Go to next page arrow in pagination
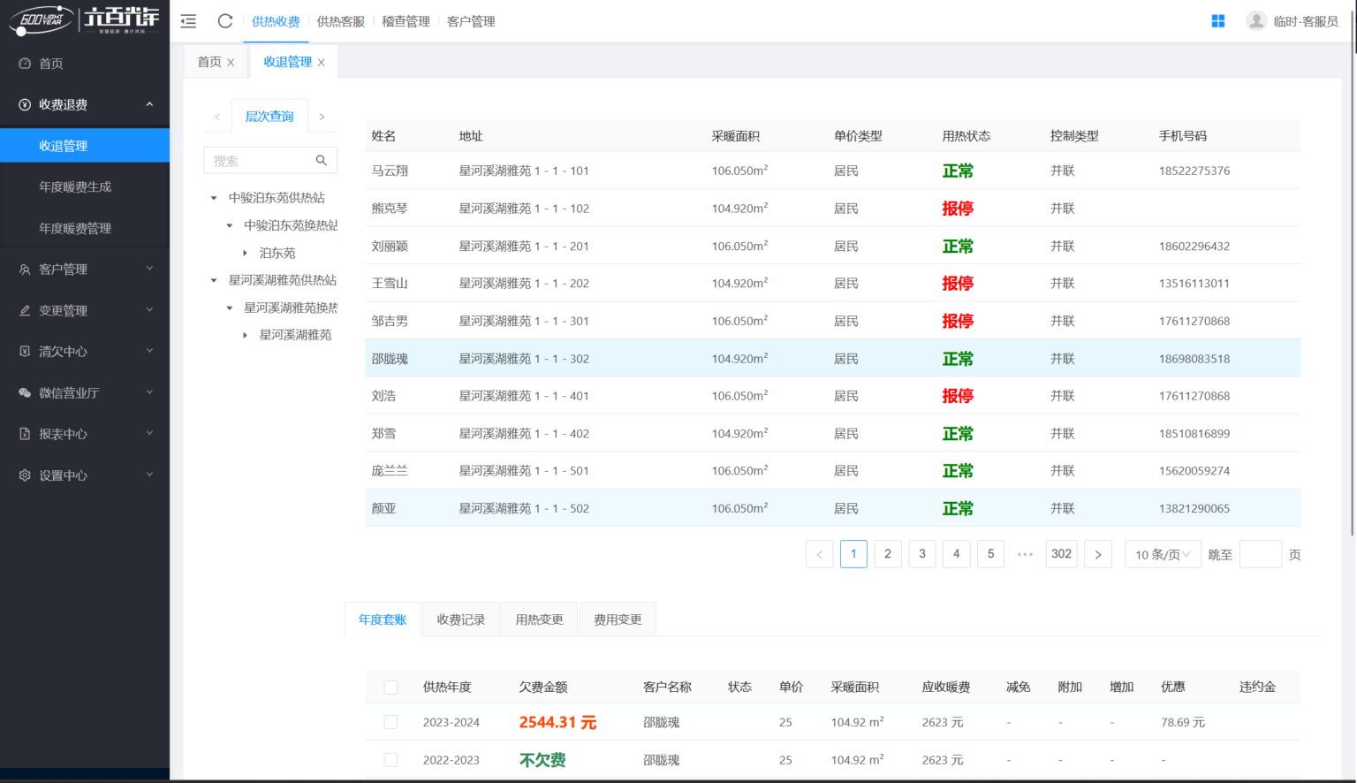This screenshot has height=783, width=1357. (1097, 555)
